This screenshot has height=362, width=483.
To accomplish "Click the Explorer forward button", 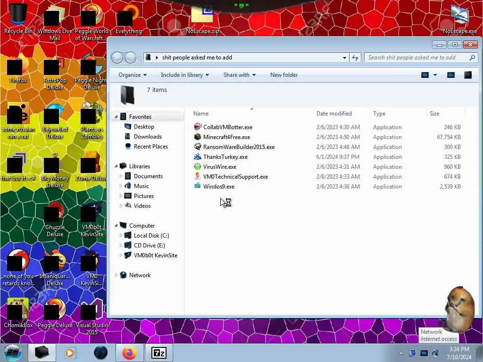I will pos(130,58).
